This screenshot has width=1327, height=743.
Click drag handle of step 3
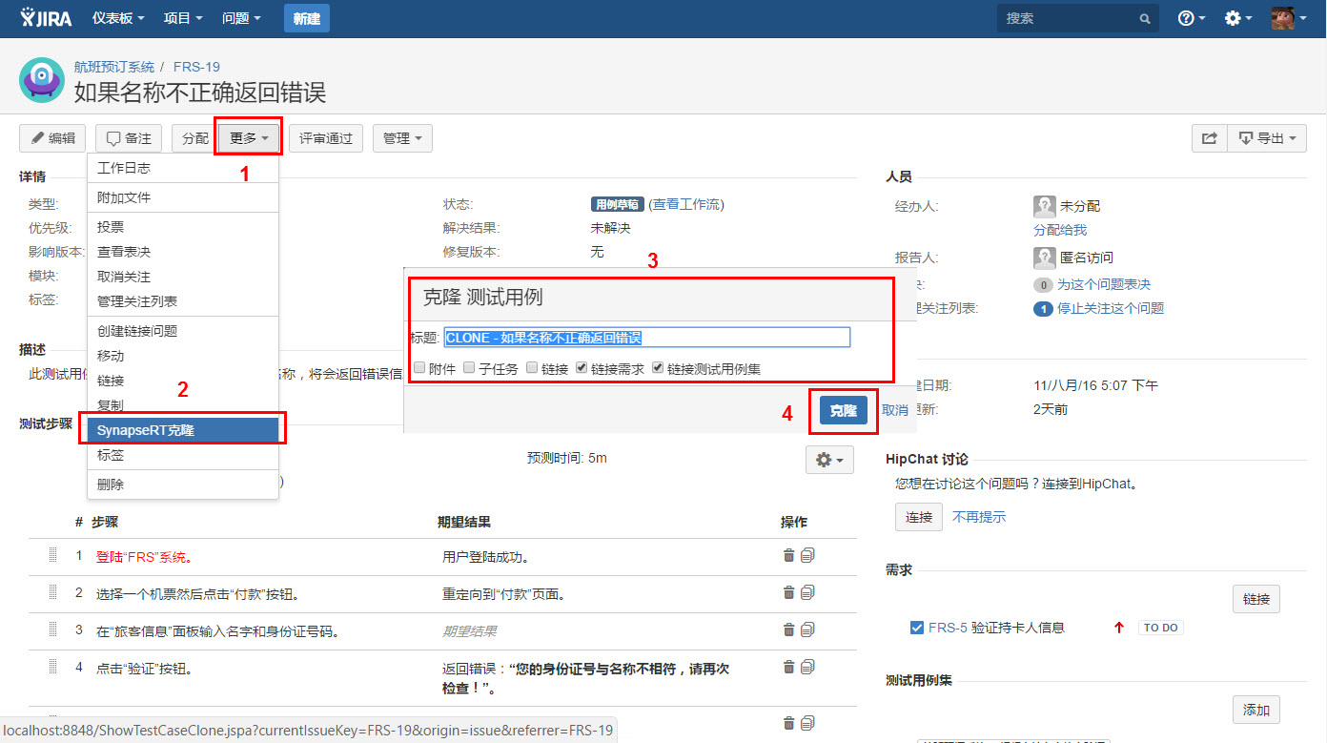coord(52,629)
